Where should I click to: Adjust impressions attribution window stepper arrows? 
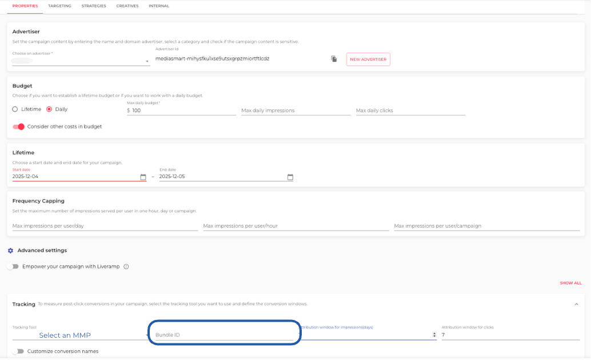(434, 335)
